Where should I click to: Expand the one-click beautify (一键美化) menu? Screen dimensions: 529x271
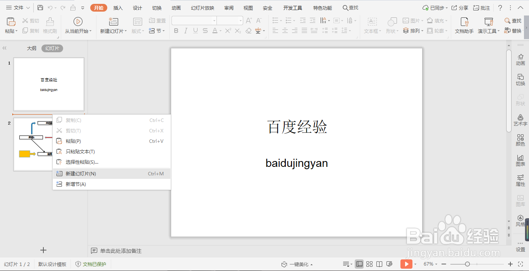pyautogui.click(x=297, y=264)
